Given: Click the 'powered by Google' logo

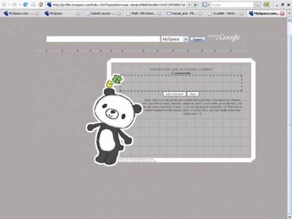Looking at the screenshot, I should 224,37.
